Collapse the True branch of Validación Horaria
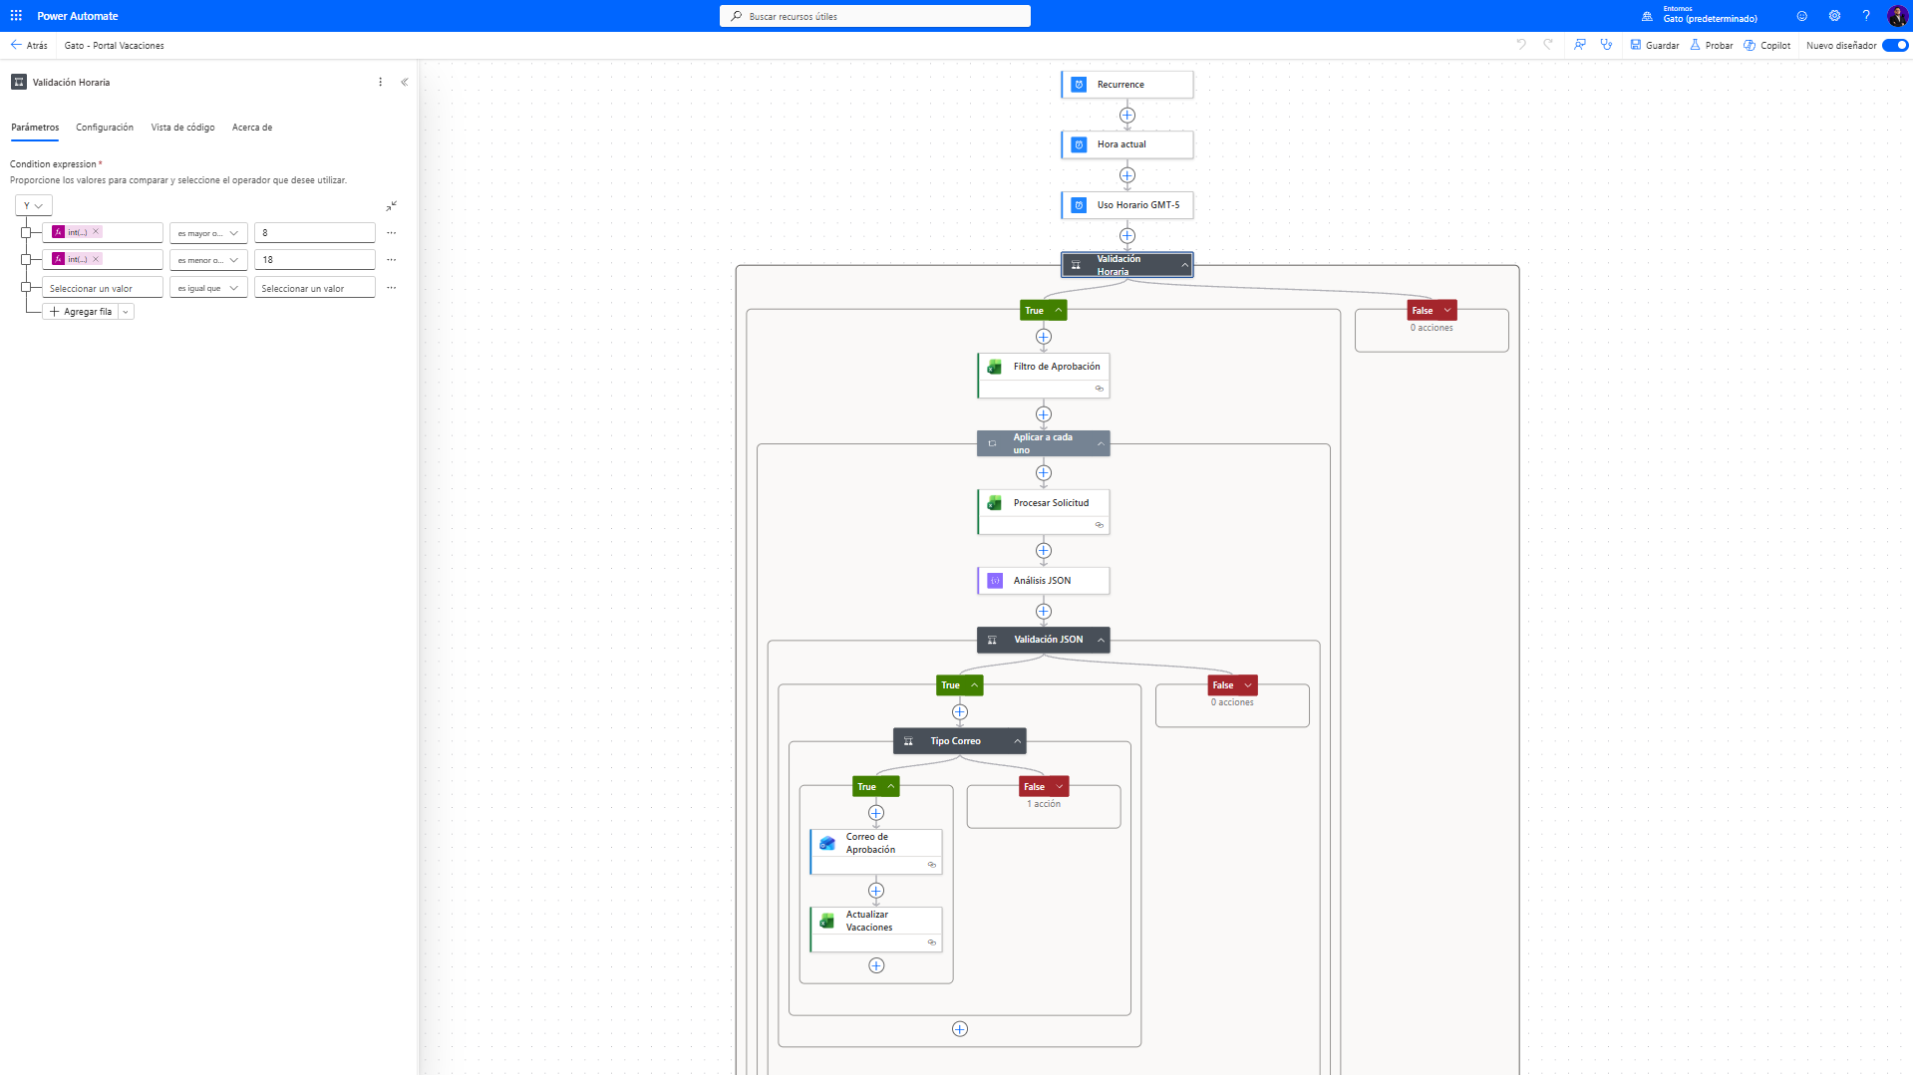 [1058, 311]
